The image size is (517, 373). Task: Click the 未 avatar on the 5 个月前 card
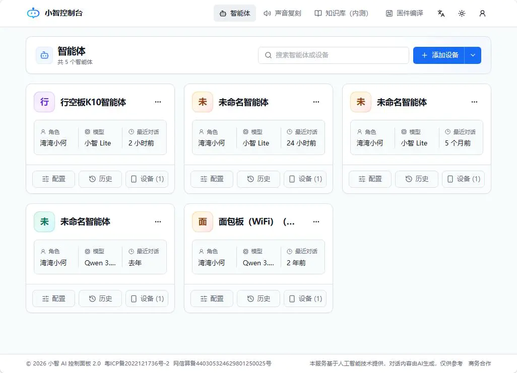(x=361, y=102)
